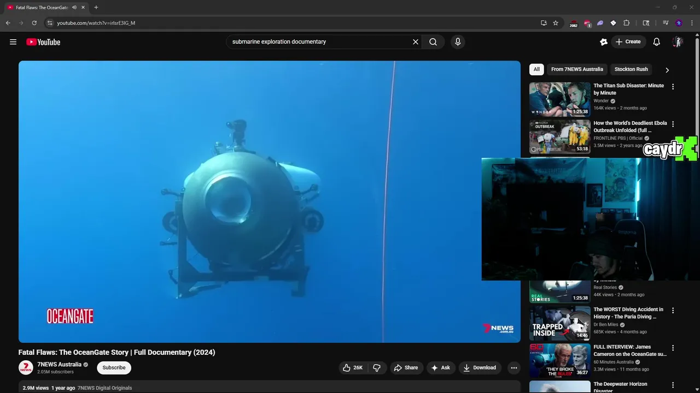700x393 pixels.
Task: Dislike the video with thumbs down
Action: (x=377, y=368)
